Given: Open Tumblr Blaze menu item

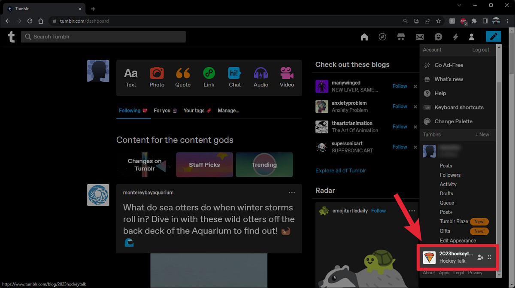Looking at the screenshot, I should pyautogui.click(x=454, y=221).
